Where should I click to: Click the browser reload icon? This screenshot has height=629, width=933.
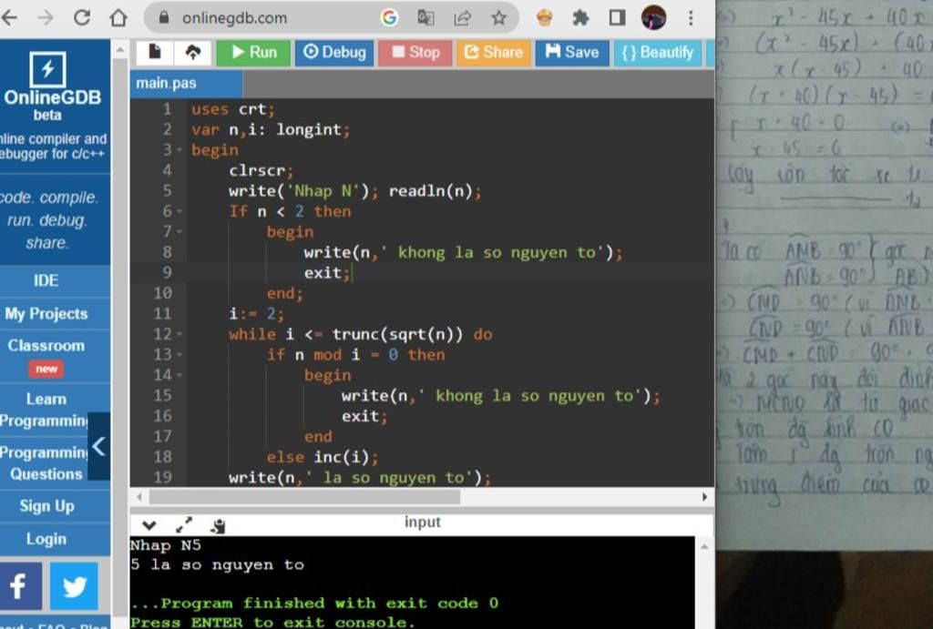pyautogui.click(x=81, y=17)
